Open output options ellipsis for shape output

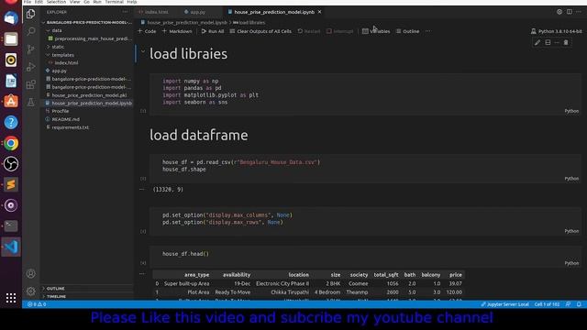point(142,190)
